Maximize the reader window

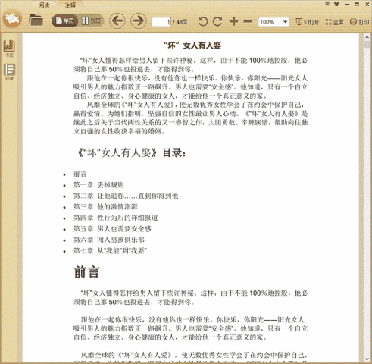point(357,4)
